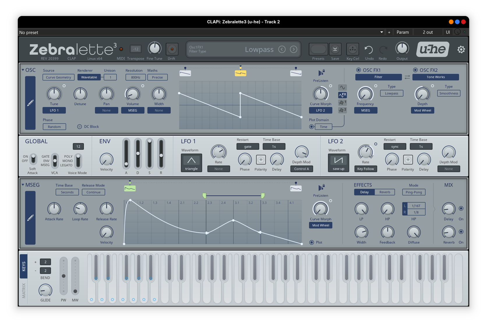
Task: Click the Undo arrow icon
Action: click(369, 50)
